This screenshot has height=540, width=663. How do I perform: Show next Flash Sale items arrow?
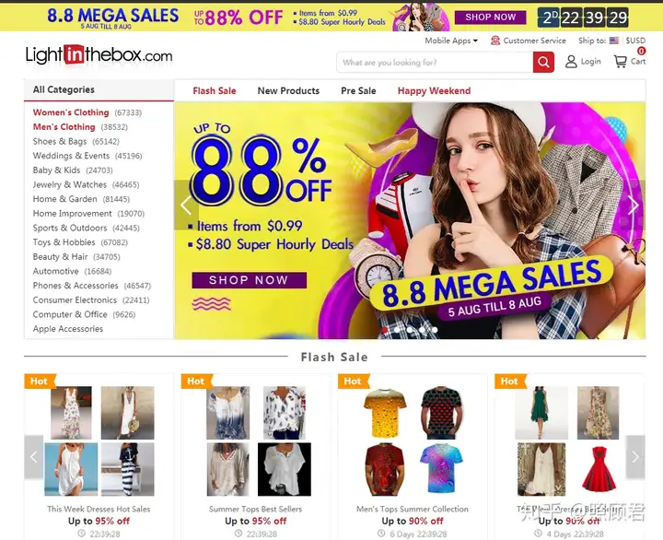coord(635,457)
